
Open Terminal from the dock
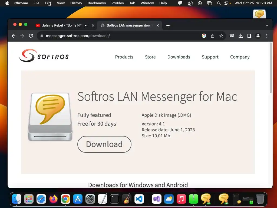(x=114, y=199)
